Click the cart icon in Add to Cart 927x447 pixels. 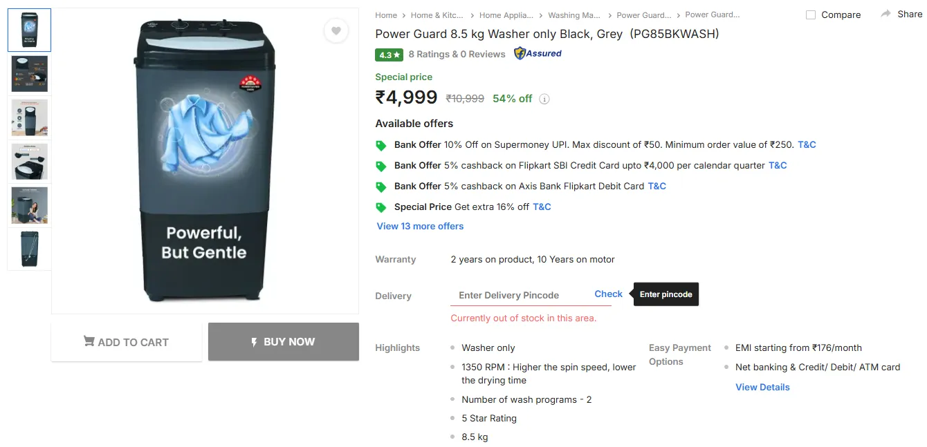point(89,341)
